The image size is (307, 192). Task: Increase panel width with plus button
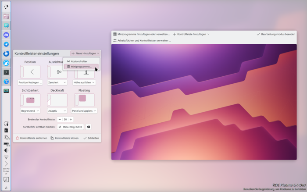tap(71, 119)
